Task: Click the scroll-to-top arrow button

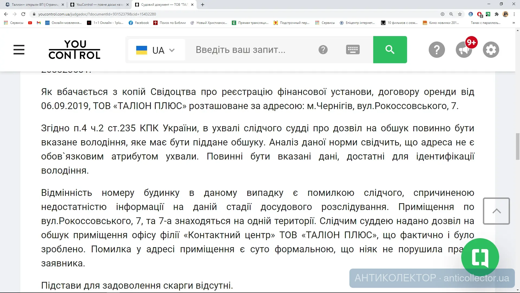Action: [496, 211]
